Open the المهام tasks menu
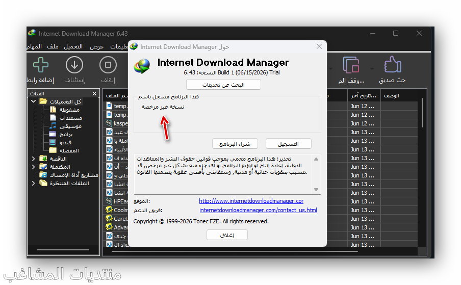Image resolution: width=461 pixels, height=285 pixels. coord(34,46)
